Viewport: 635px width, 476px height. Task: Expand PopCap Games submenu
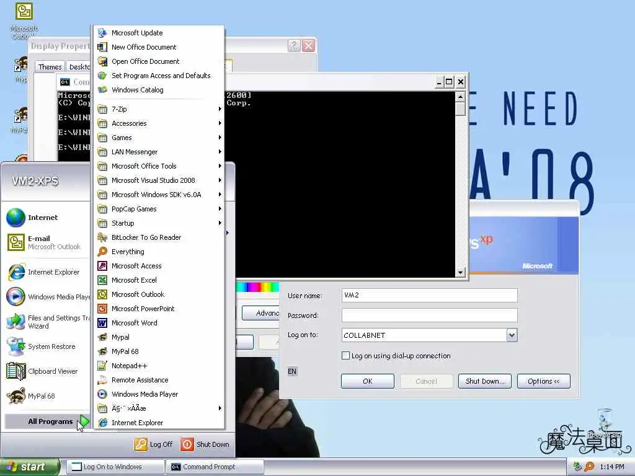pyautogui.click(x=159, y=209)
